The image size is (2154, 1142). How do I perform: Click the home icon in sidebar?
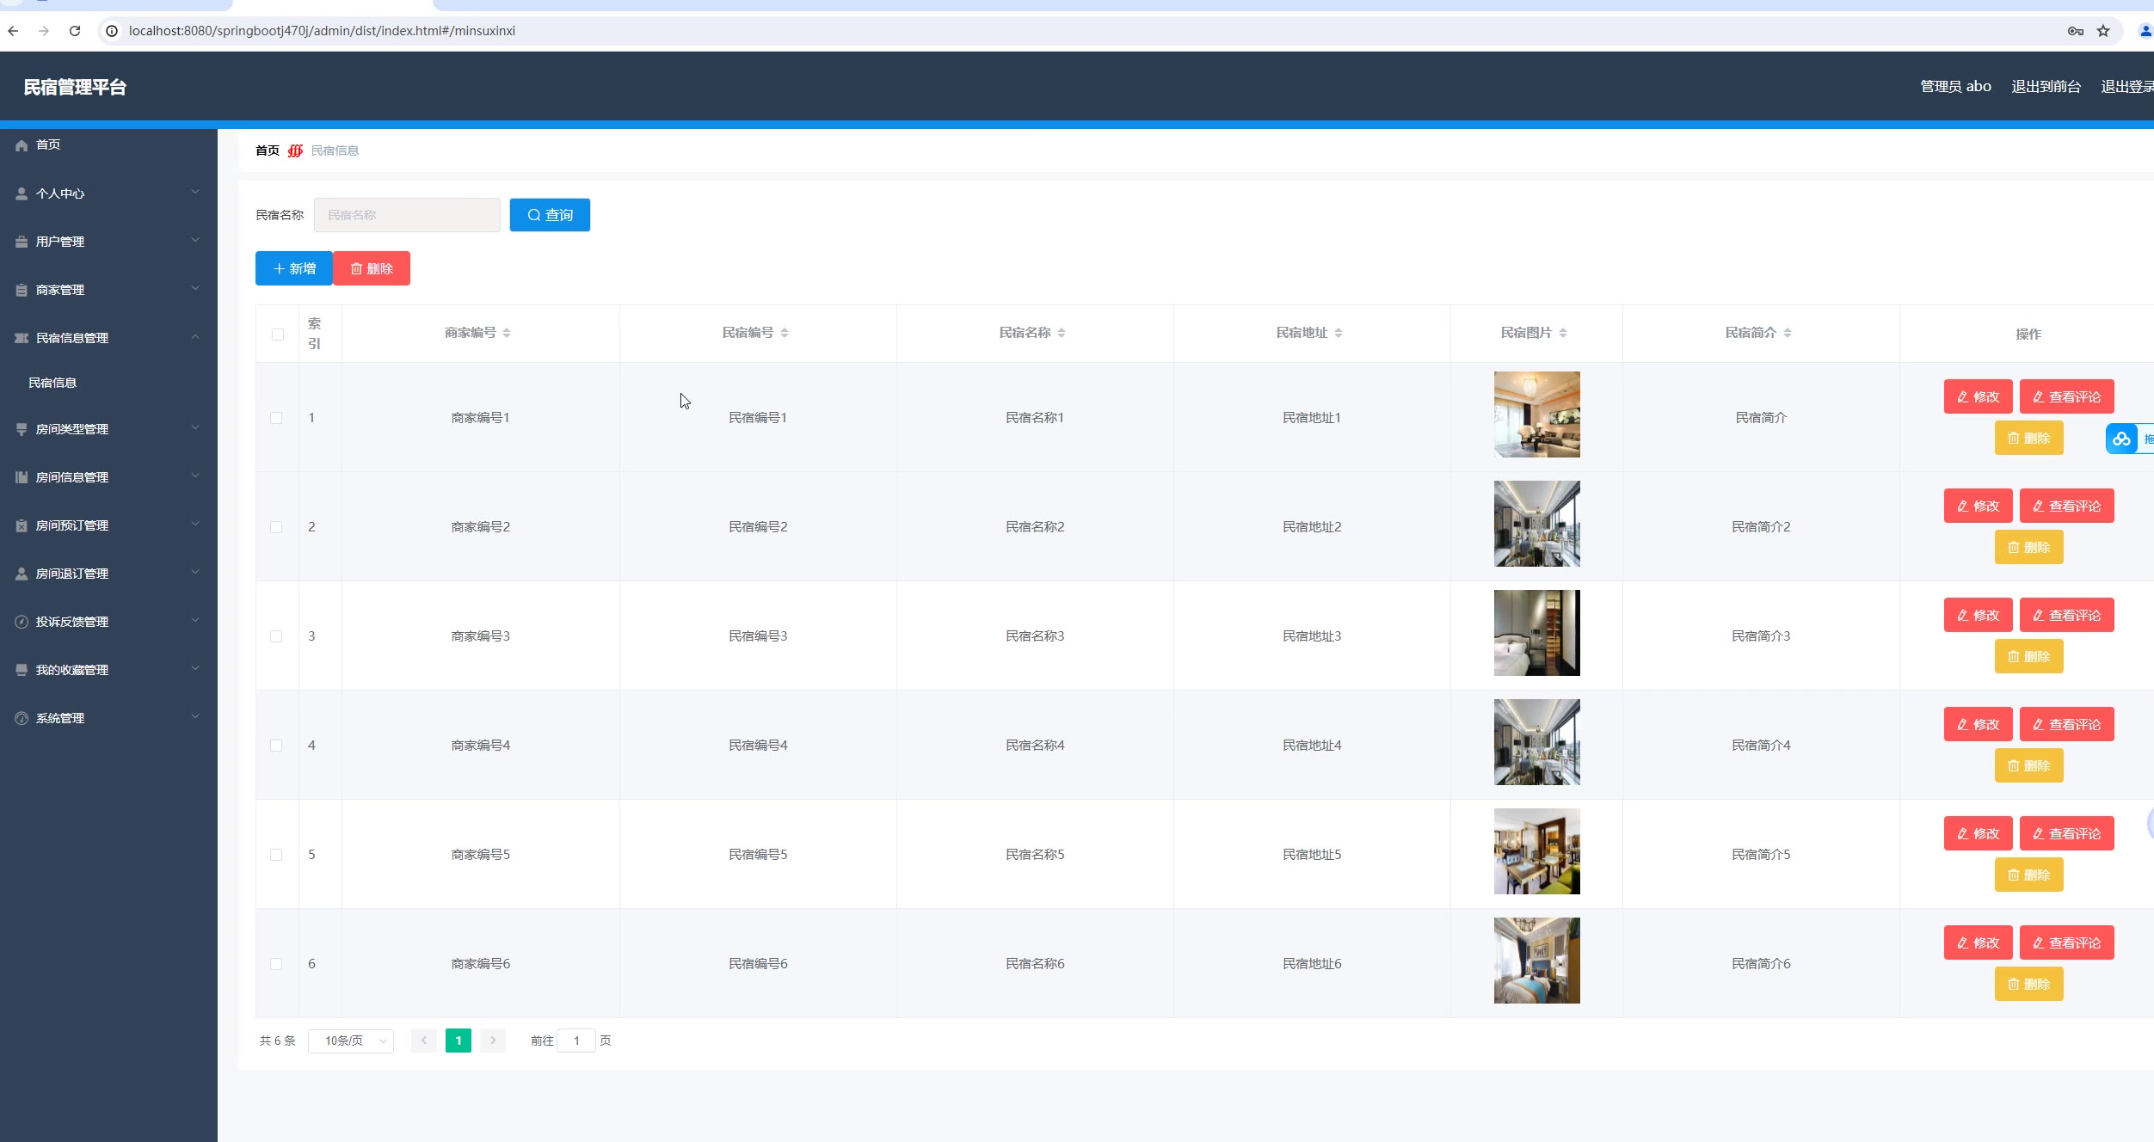tap(22, 145)
